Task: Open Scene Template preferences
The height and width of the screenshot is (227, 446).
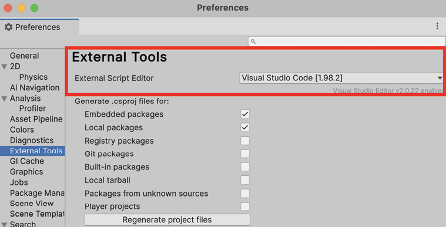Action: [37, 214]
